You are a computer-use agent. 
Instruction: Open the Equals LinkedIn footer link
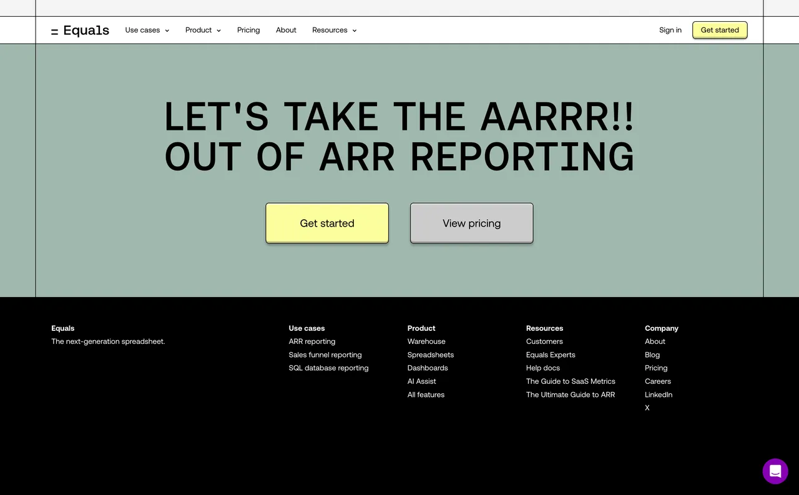[x=659, y=395]
